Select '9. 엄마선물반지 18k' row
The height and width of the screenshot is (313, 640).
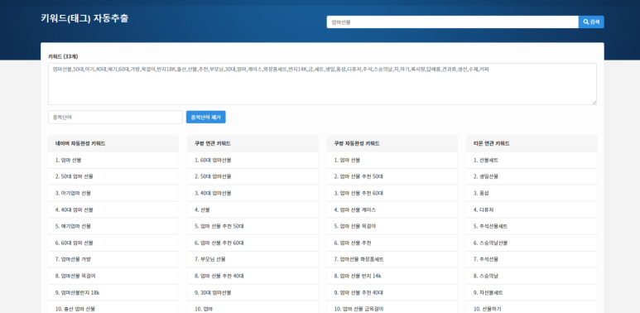(113, 292)
